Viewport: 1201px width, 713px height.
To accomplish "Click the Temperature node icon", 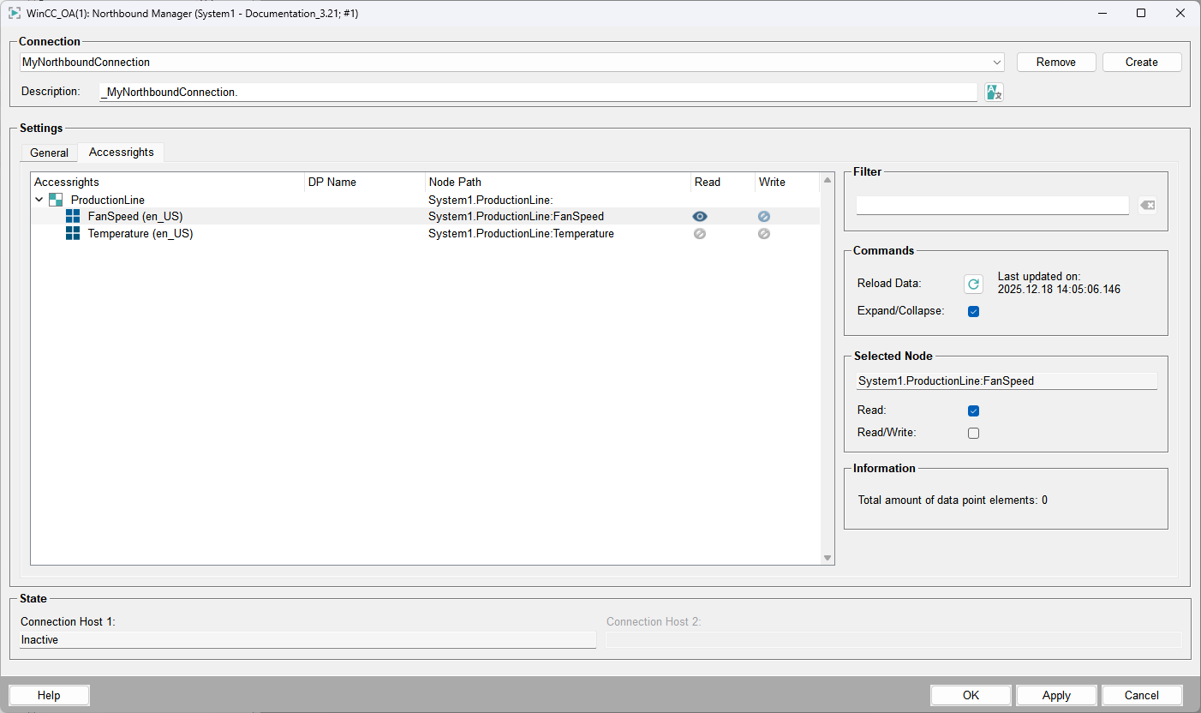I will tap(73, 233).
